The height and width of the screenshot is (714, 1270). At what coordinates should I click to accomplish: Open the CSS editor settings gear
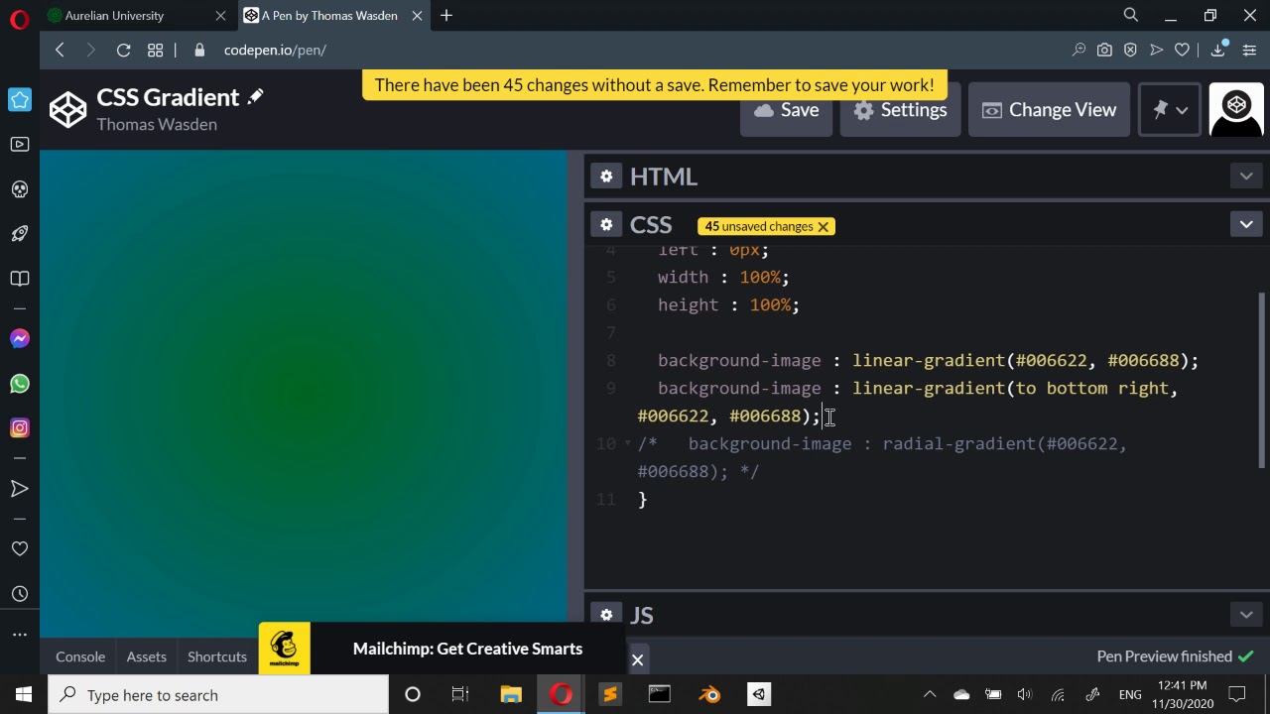606,225
